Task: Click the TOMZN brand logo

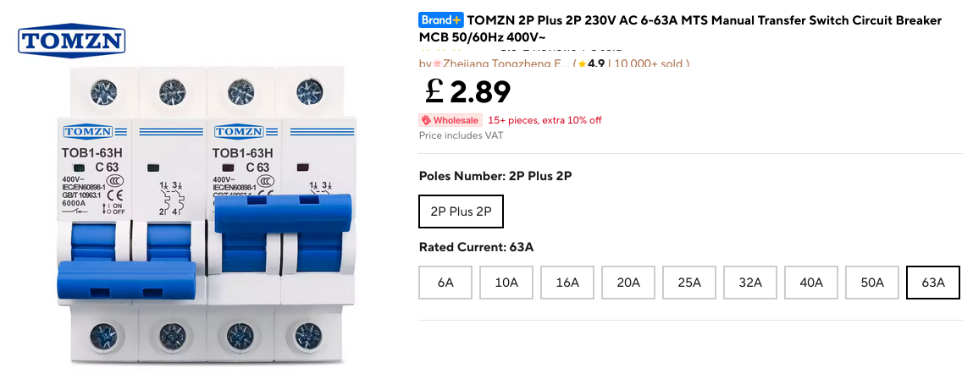Action: (71, 41)
